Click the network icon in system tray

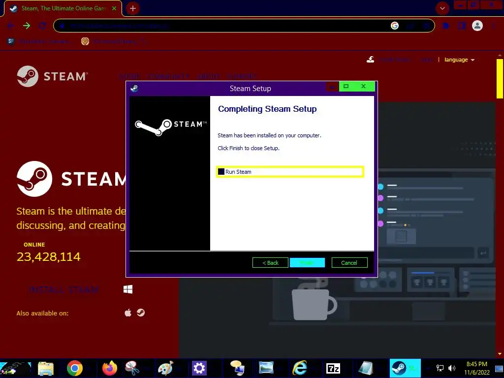click(x=440, y=368)
